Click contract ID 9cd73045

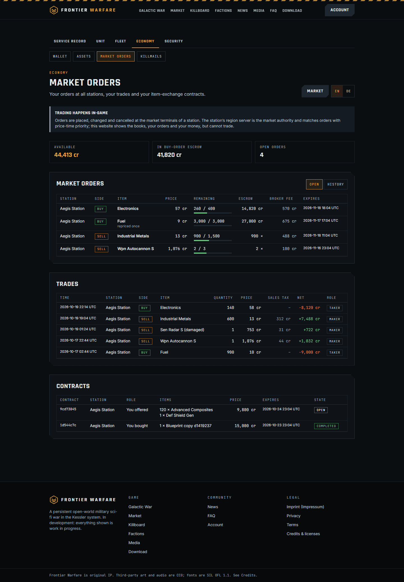tap(68, 409)
